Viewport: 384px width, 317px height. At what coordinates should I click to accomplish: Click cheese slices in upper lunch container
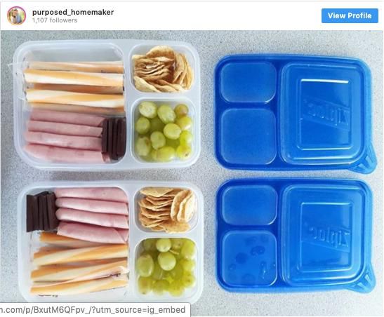pyautogui.click(x=74, y=86)
